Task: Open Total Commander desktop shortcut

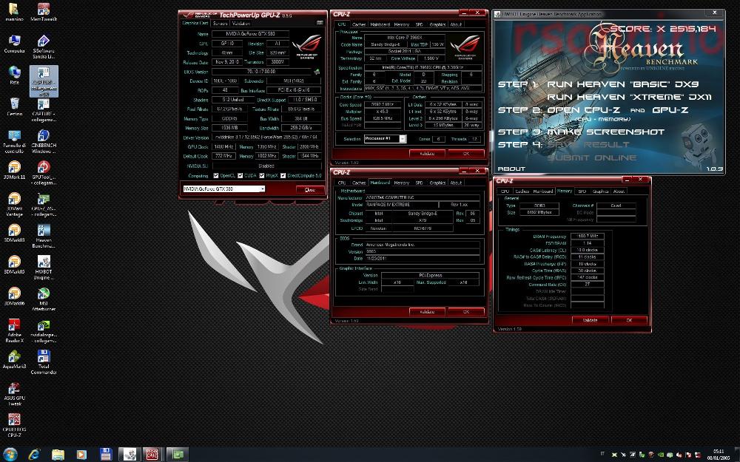Action: 44,362
